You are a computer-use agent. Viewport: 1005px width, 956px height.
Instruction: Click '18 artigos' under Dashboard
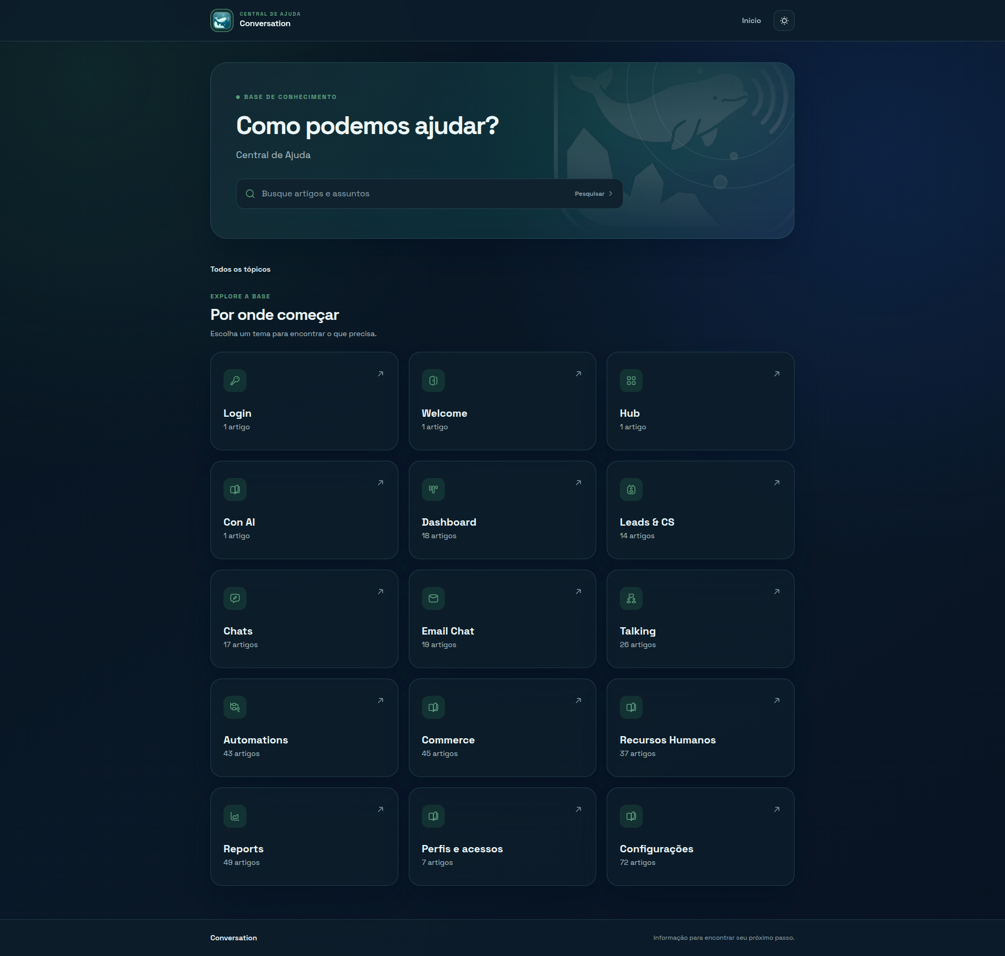pos(439,536)
